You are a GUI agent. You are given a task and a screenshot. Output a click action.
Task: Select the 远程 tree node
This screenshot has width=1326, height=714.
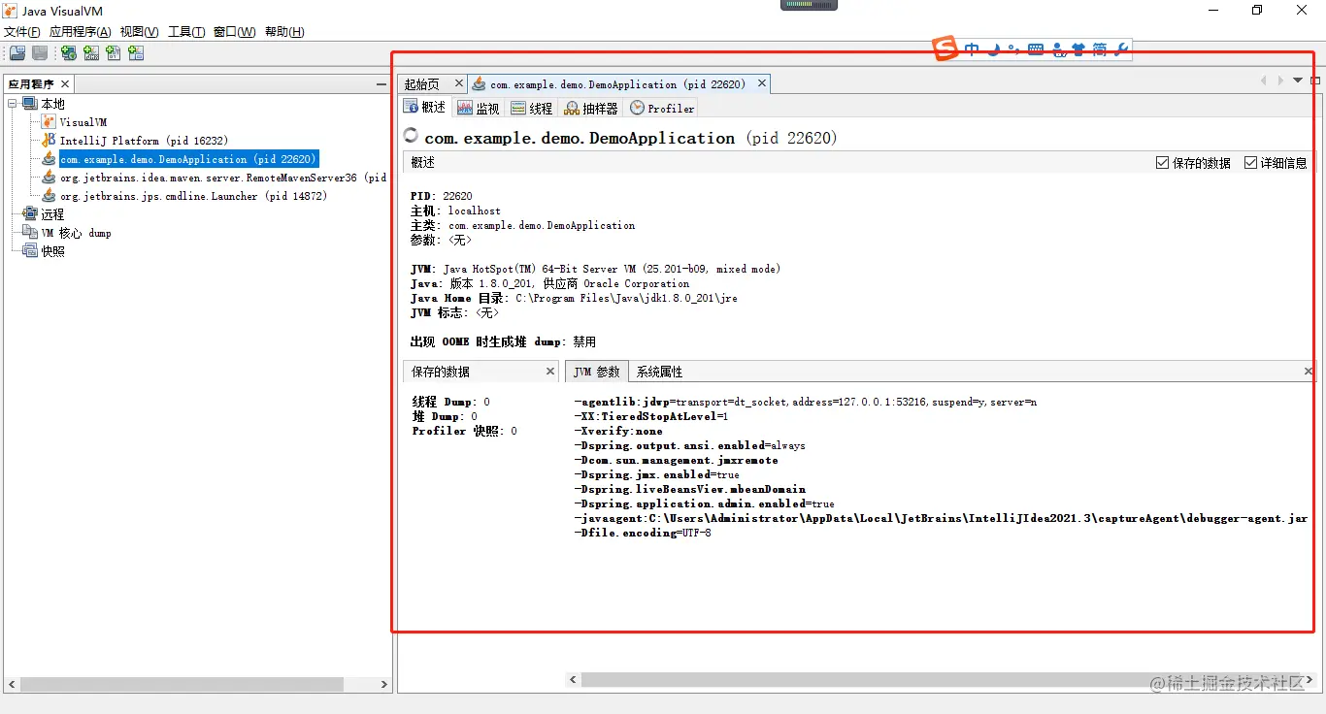[x=44, y=214]
